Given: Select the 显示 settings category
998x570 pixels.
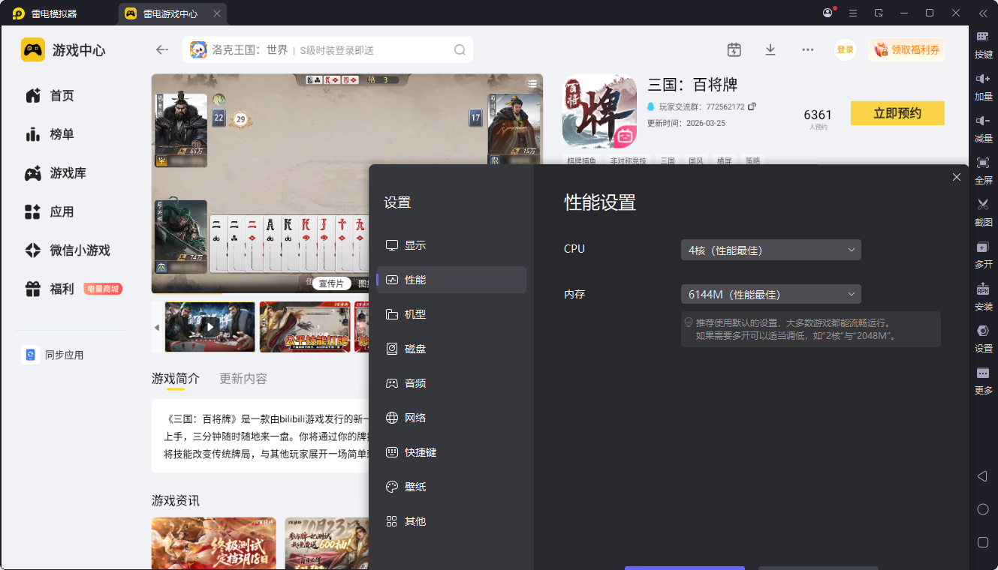Looking at the screenshot, I should (415, 245).
